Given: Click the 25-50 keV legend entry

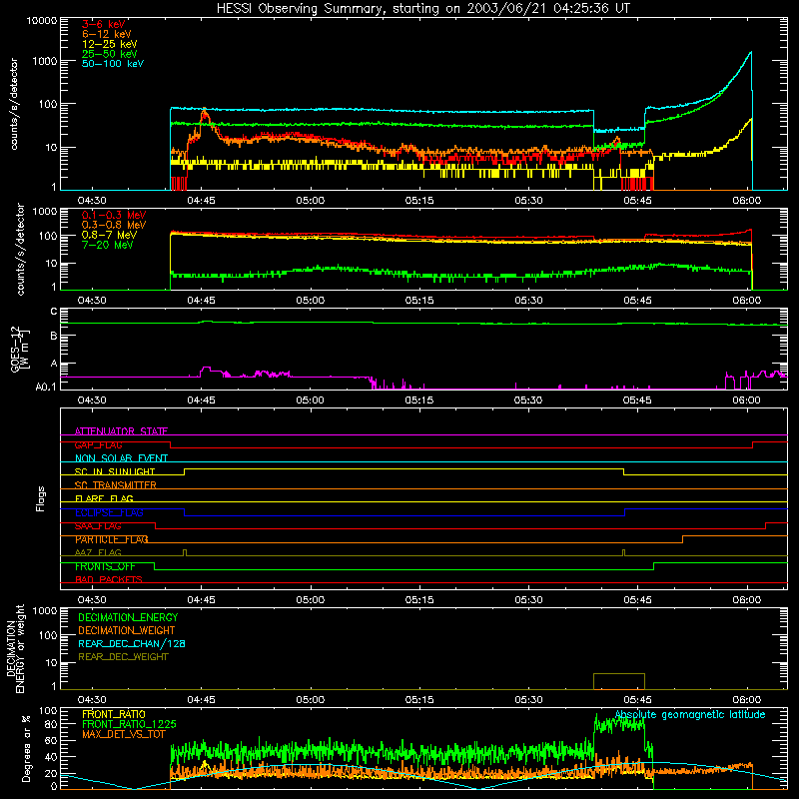Looking at the screenshot, I should [x=110, y=54].
